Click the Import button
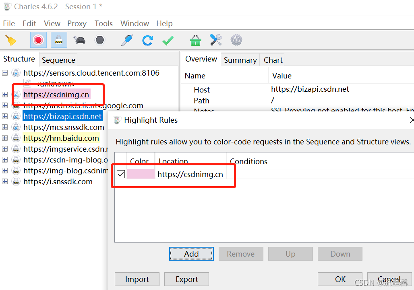The image size is (414, 290). click(137, 279)
